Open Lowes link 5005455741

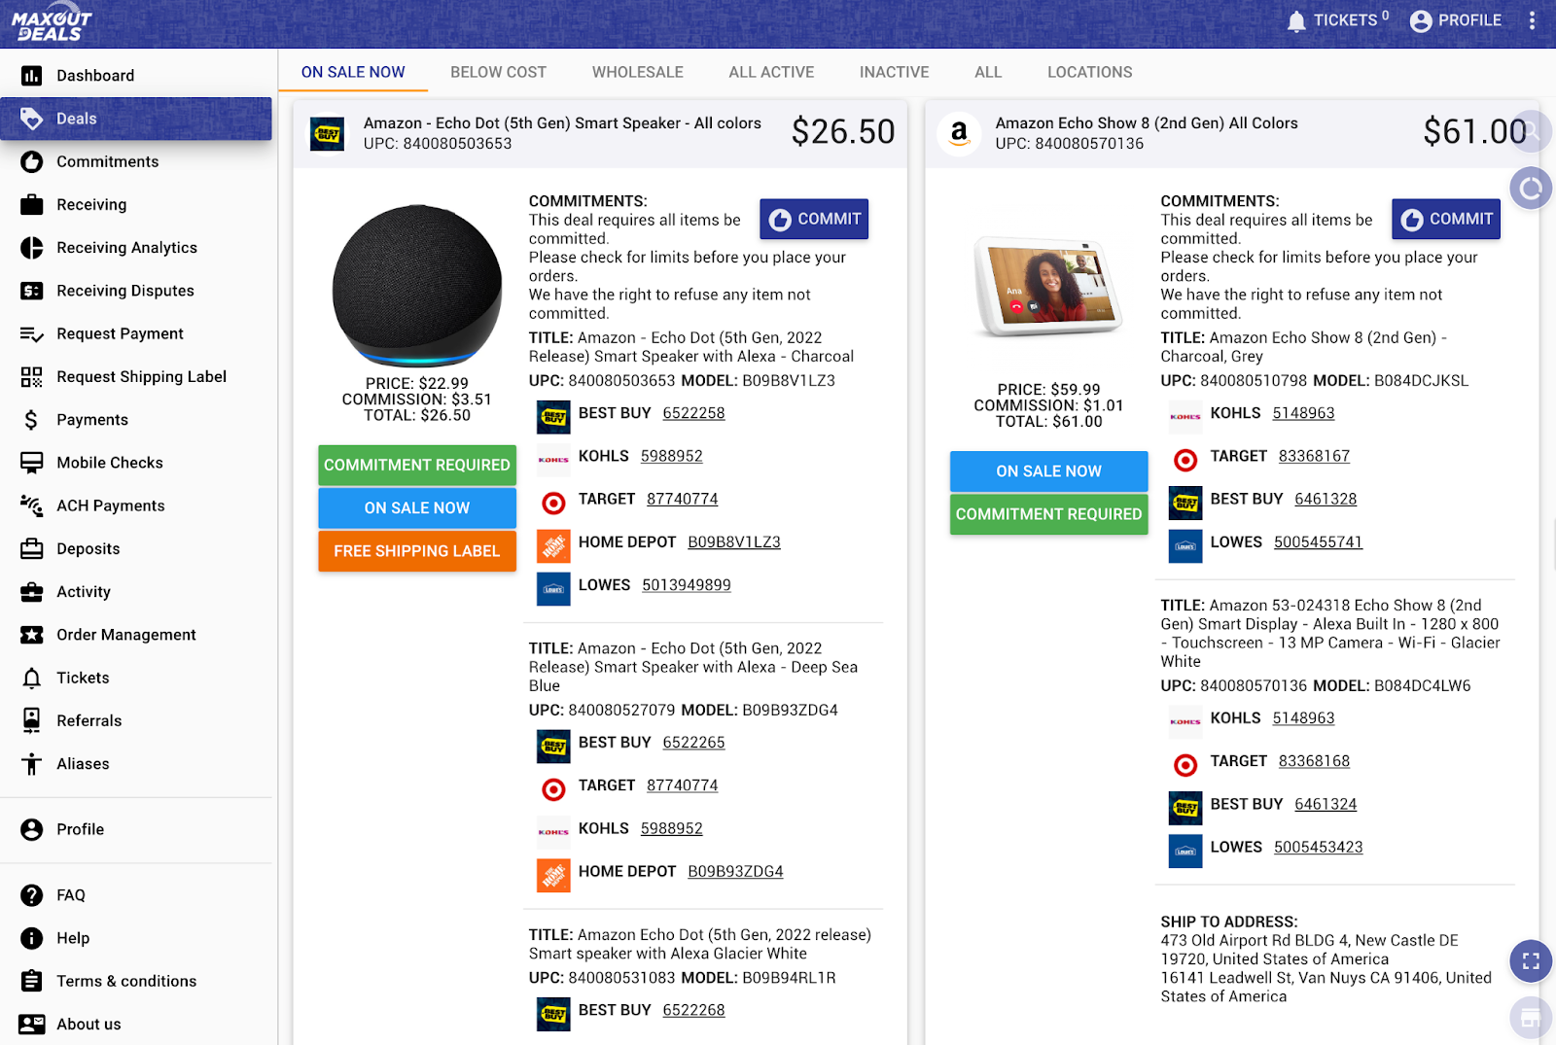coord(1318,542)
